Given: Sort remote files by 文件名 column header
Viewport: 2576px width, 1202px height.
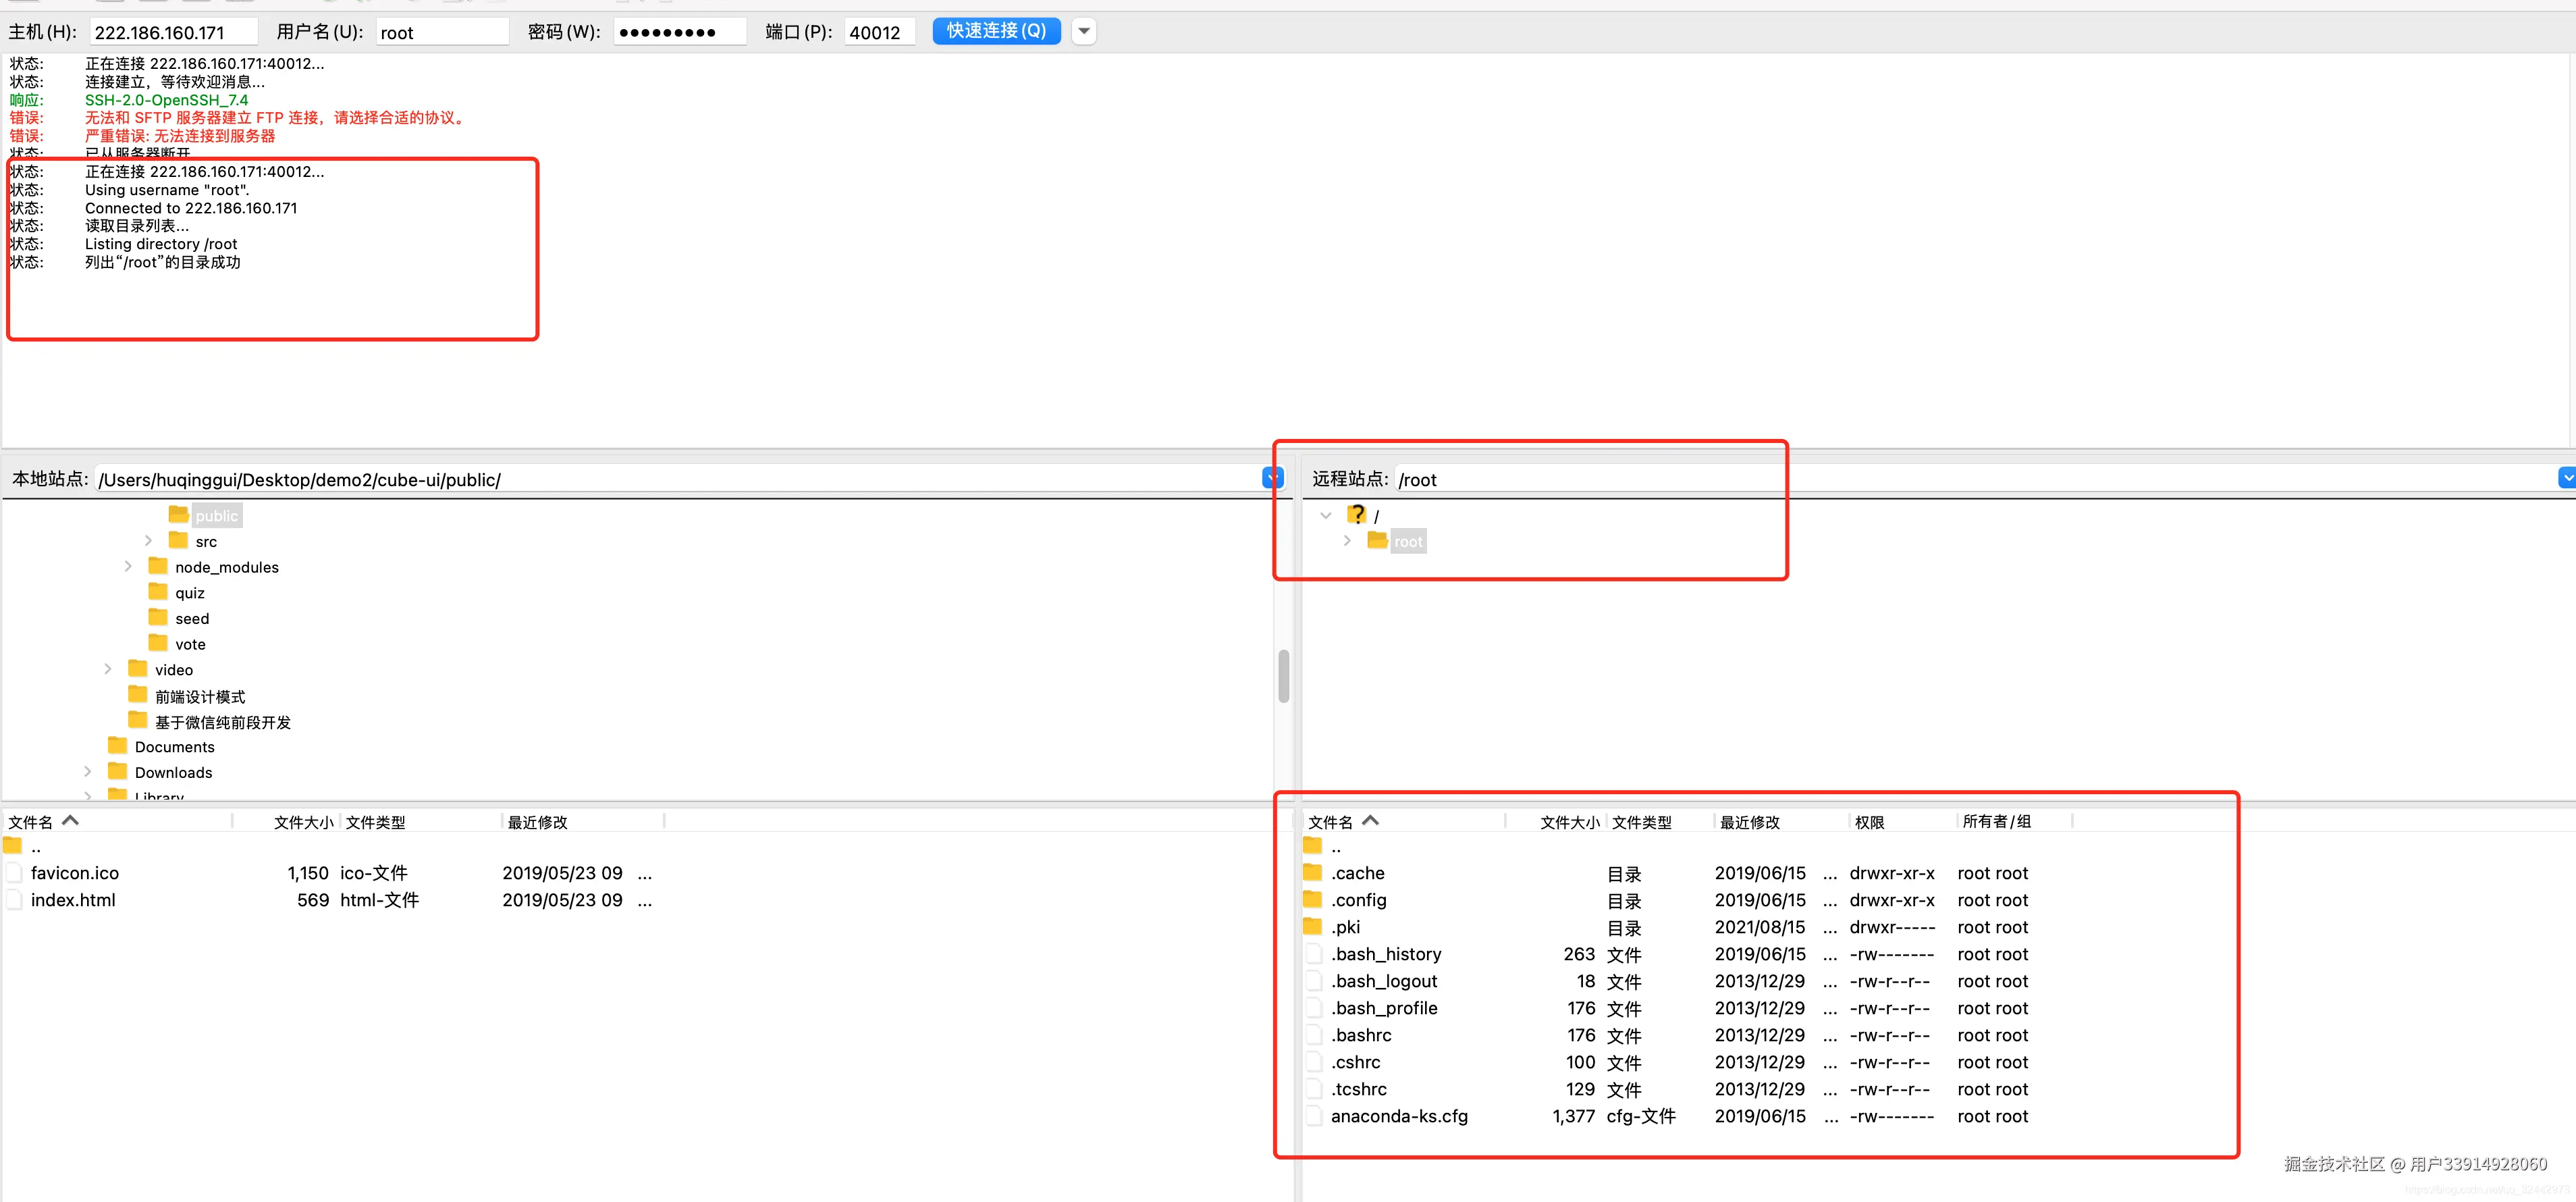Looking at the screenshot, I should click(x=1330, y=822).
